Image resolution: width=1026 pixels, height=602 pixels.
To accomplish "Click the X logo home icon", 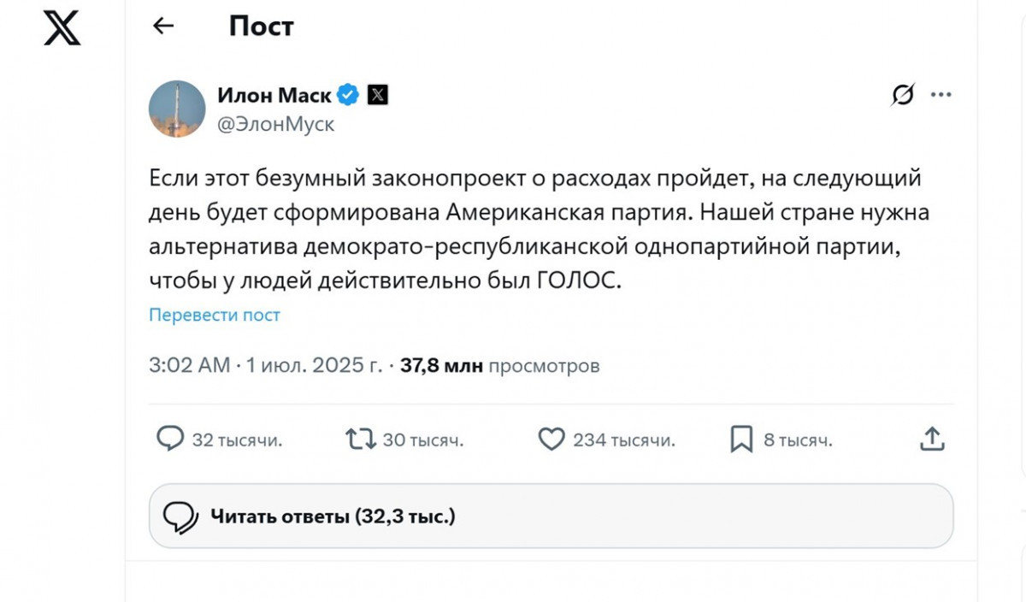I will click(62, 27).
